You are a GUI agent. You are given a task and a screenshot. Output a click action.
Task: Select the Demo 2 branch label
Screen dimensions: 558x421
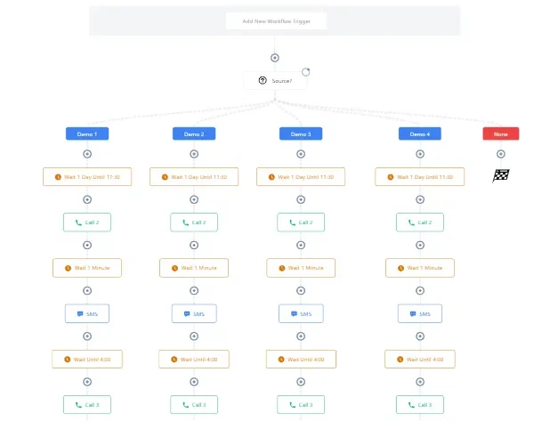[194, 134]
